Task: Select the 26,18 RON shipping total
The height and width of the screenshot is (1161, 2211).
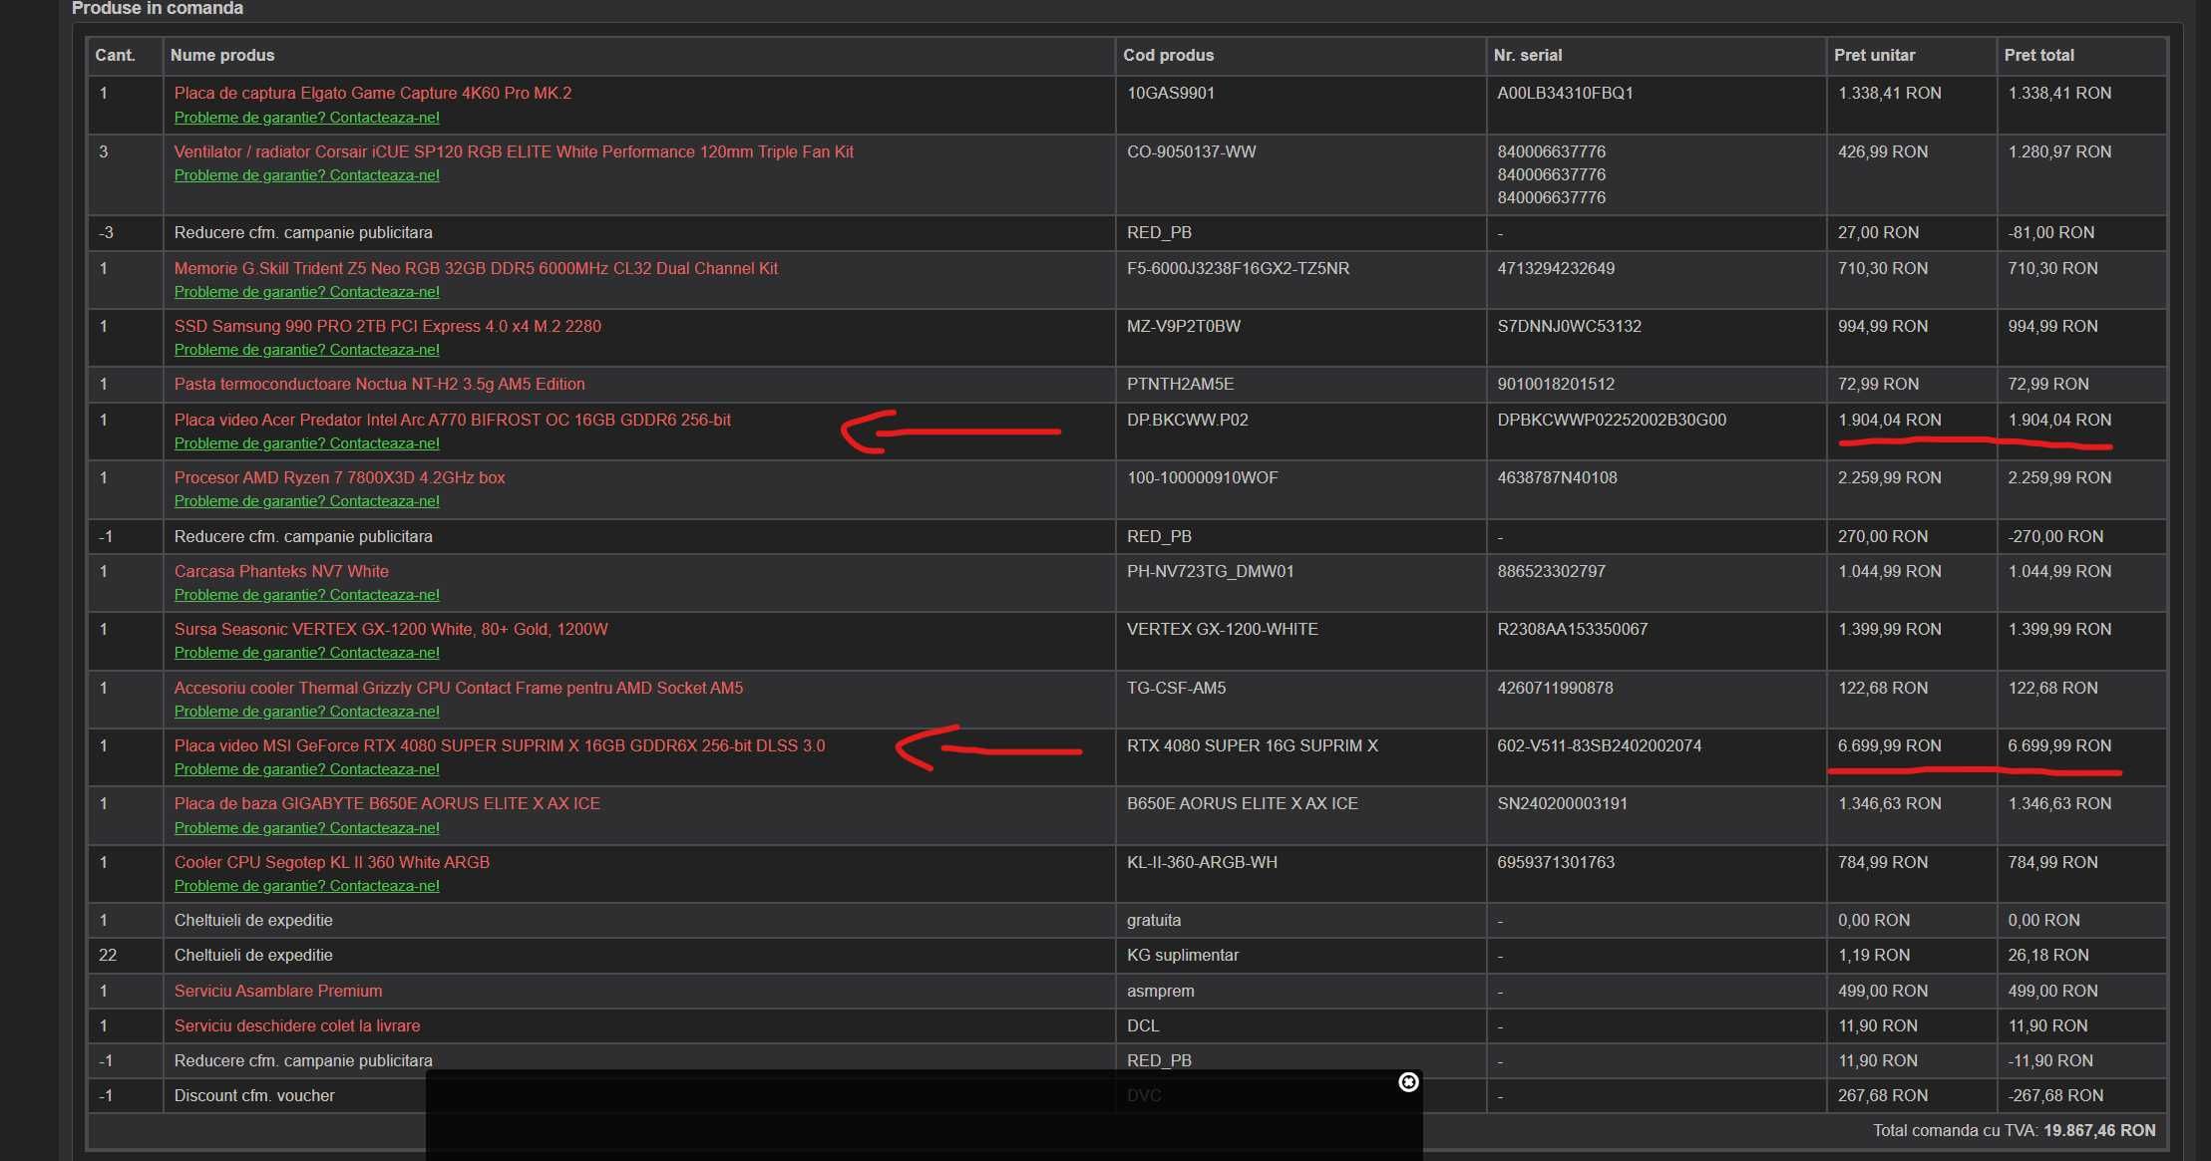Action: (x=2048, y=956)
